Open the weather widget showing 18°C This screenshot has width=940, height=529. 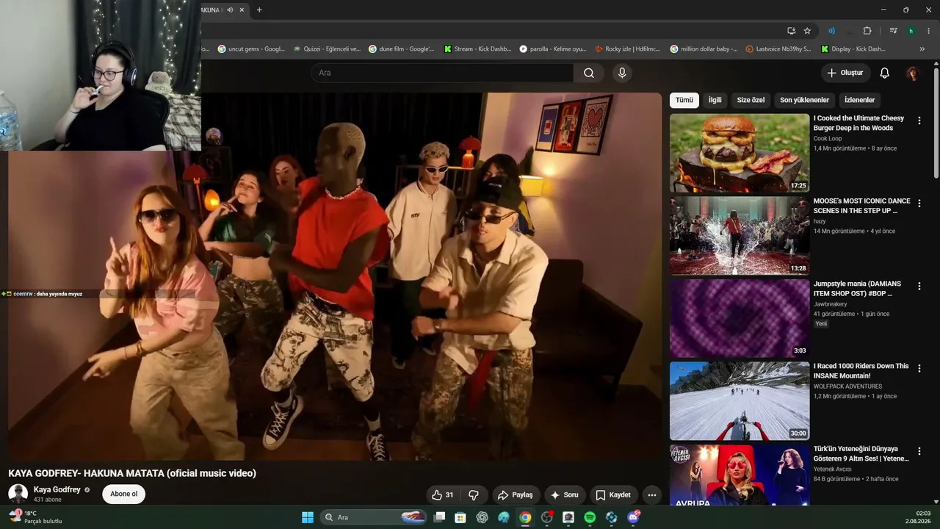35,517
